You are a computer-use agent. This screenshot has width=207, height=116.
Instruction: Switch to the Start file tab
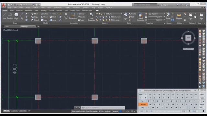7,26
